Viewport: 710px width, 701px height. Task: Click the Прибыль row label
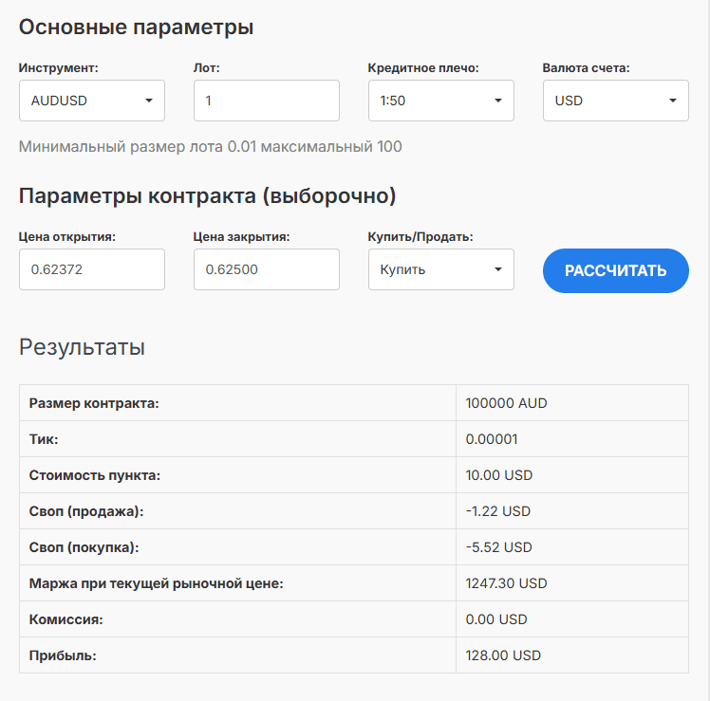63,655
